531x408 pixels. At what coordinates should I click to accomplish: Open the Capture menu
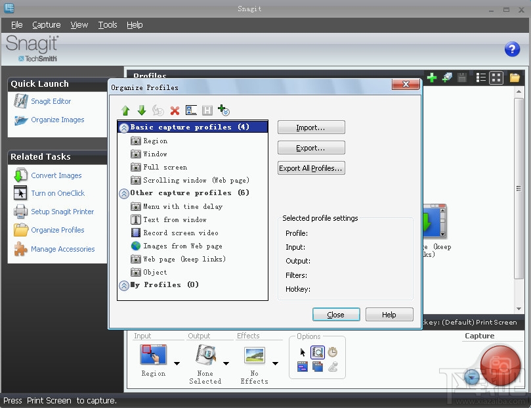[46, 24]
